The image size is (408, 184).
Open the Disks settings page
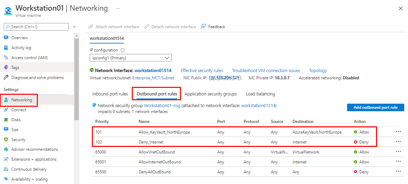click(x=16, y=120)
